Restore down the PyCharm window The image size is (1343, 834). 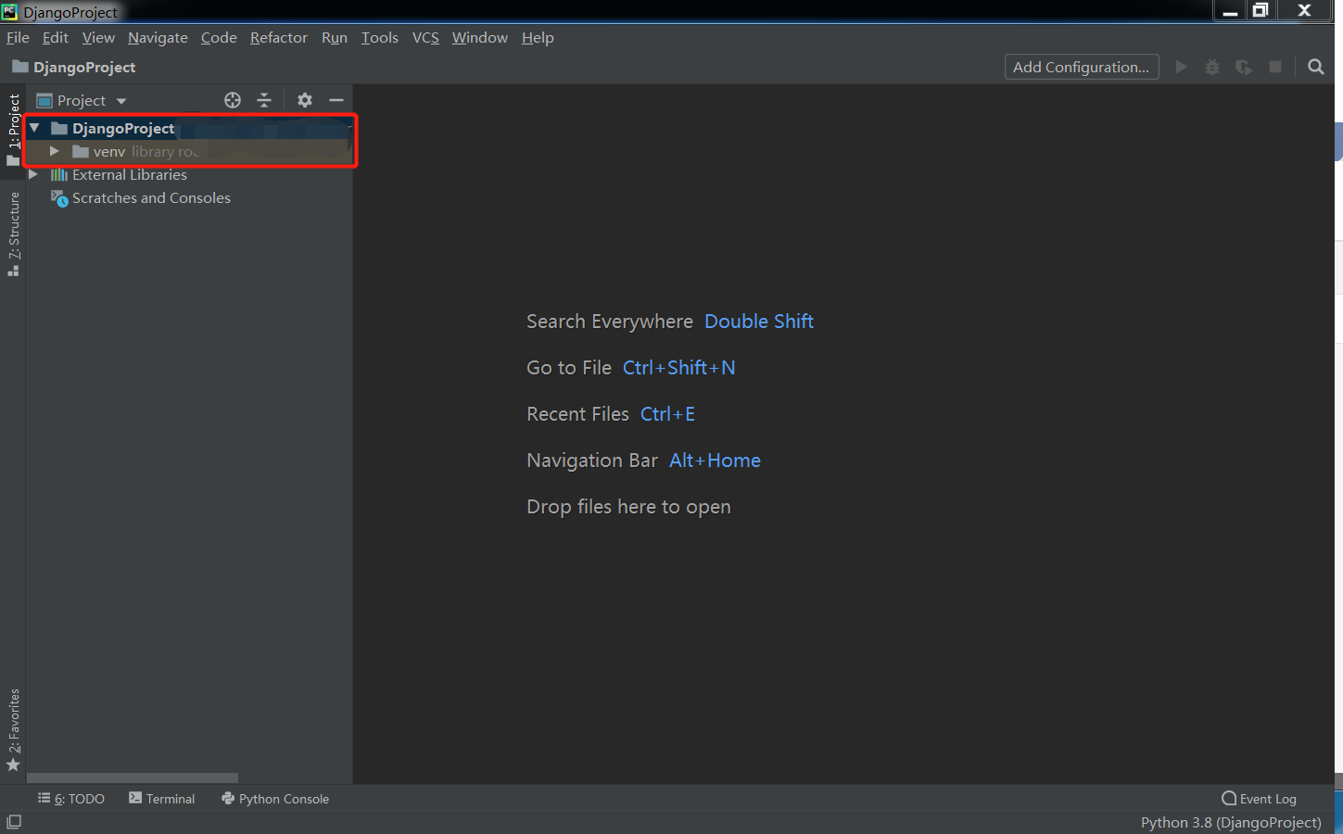pos(1261,11)
